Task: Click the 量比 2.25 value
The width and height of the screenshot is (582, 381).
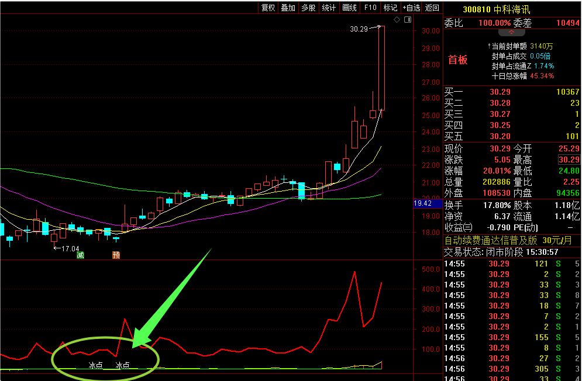Action: (x=571, y=182)
